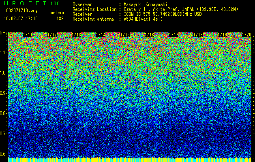Click the 1717 time marker
The height and width of the screenshot is (162, 255).
174,35
